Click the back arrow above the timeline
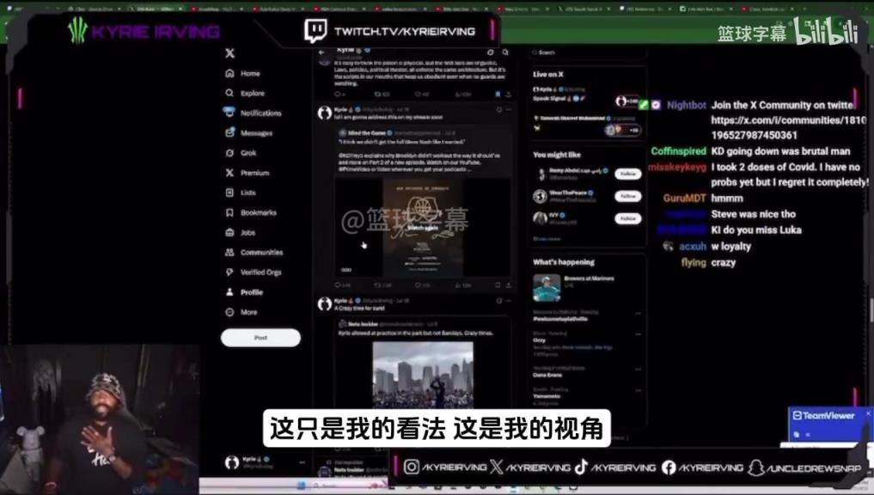The image size is (874, 495). (x=322, y=52)
